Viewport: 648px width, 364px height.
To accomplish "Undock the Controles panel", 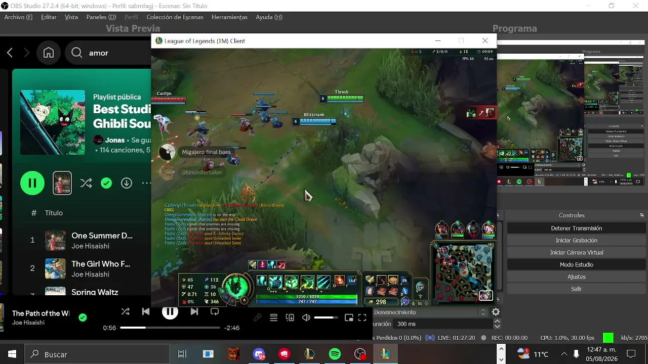I will point(642,215).
